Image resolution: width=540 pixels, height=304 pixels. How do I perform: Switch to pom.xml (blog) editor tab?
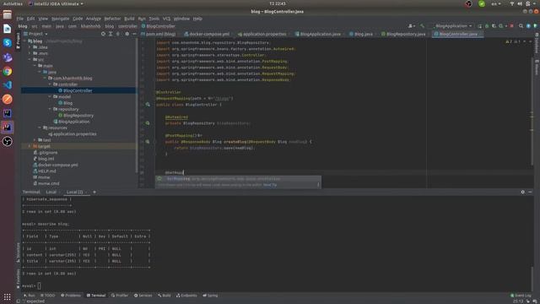pos(159,34)
